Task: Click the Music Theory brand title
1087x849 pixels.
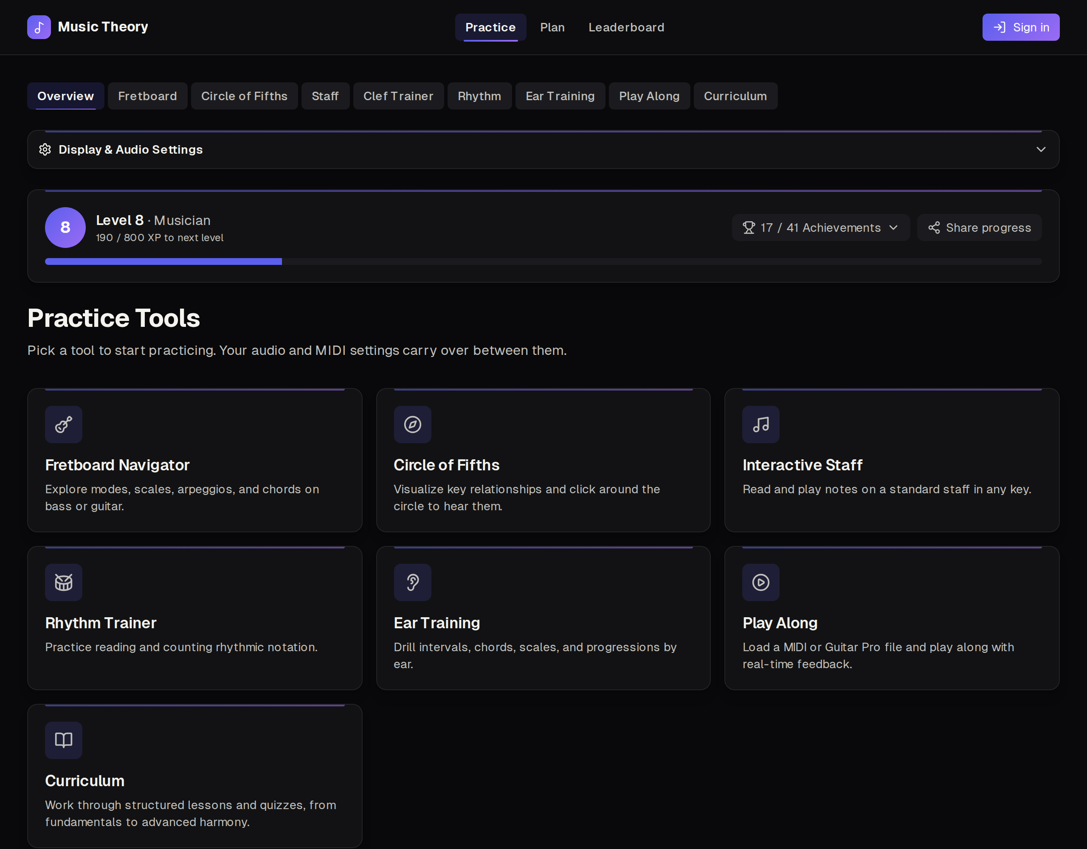Action: [x=103, y=27]
